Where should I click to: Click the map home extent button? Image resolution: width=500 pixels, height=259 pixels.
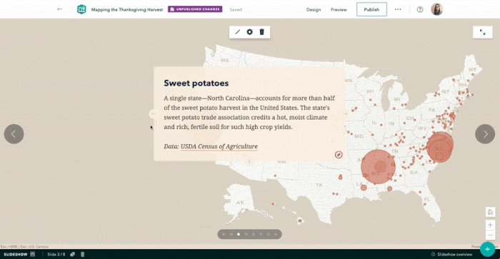(490, 212)
